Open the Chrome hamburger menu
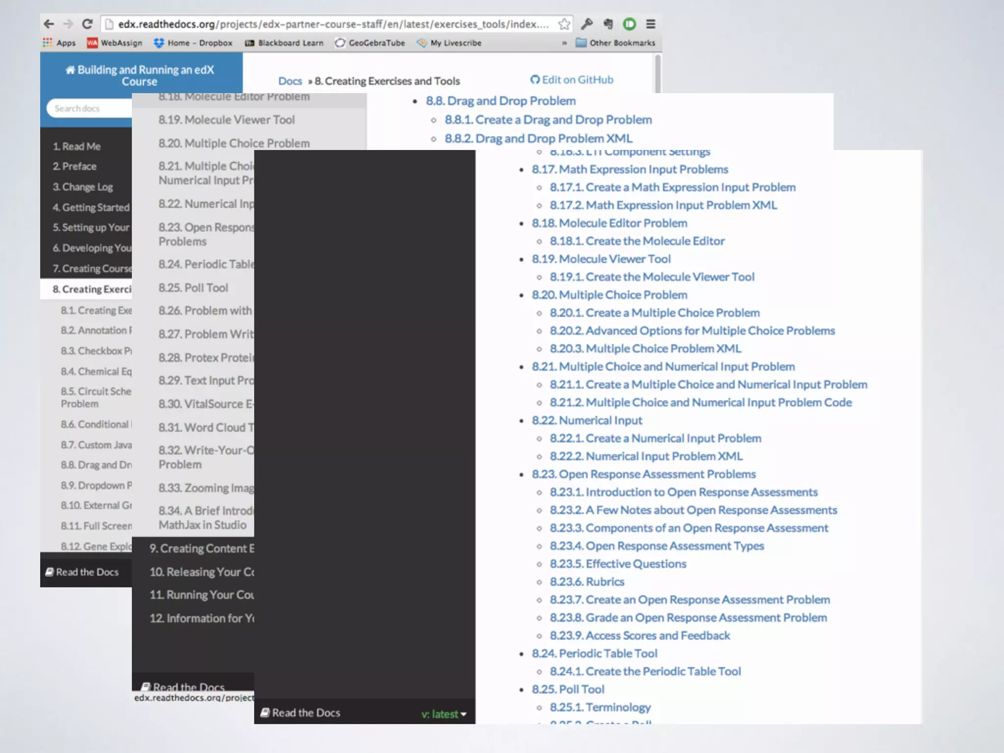Image resolution: width=1004 pixels, height=753 pixels. pos(651,24)
